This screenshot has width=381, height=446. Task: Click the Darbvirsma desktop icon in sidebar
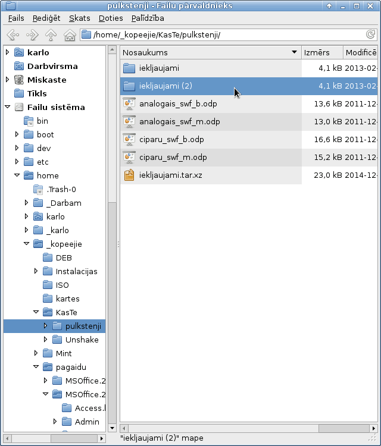click(x=19, y=66)
